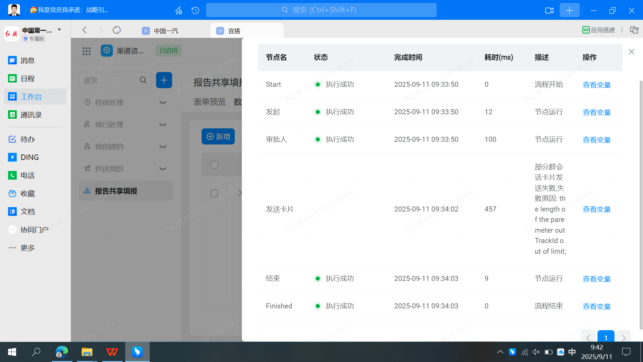This screenshot has width=643, height=362.
Task: Open the app grid dots icon
Action: pos(86,51)
